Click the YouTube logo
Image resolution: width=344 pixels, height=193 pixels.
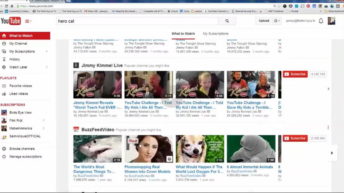click(x=11, y=21)
